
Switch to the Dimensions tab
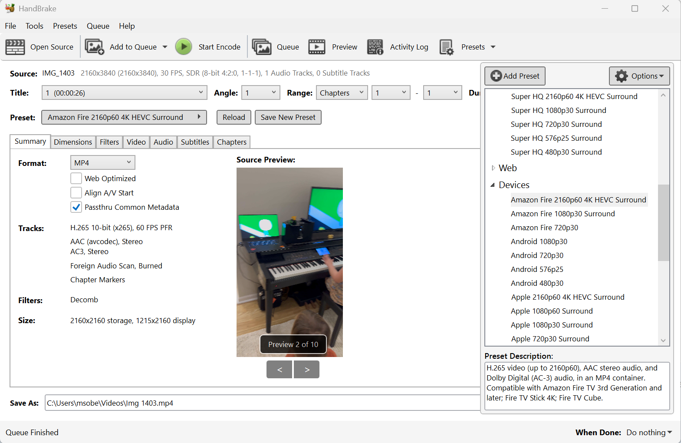pos(72,142)
